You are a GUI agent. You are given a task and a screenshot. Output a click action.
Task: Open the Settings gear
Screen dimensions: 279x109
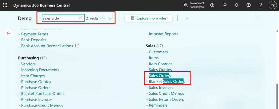[248, 5]
